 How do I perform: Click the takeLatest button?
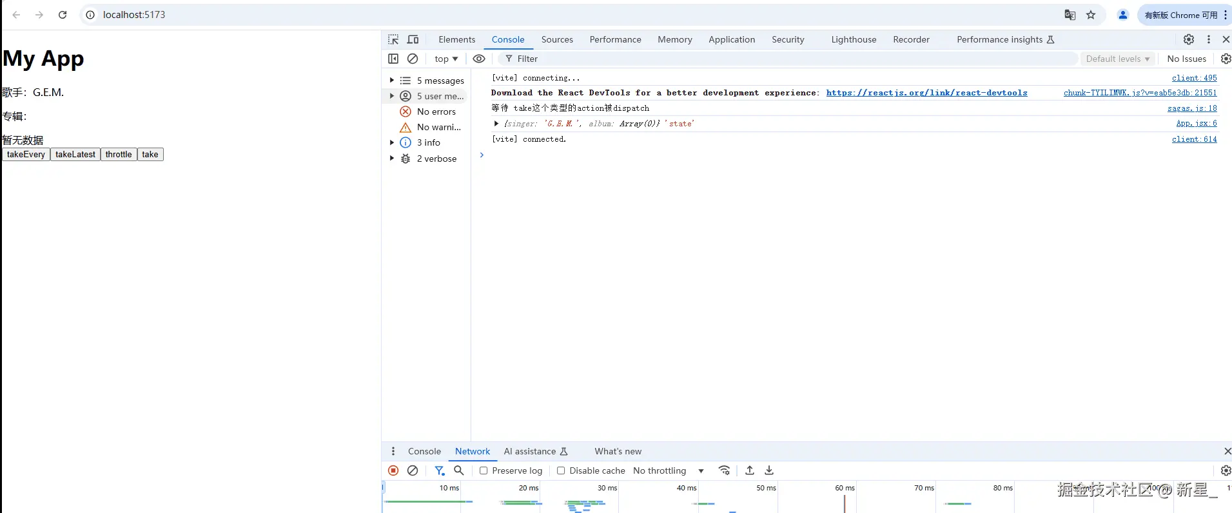pyautogui.click(x=75, y=155)
